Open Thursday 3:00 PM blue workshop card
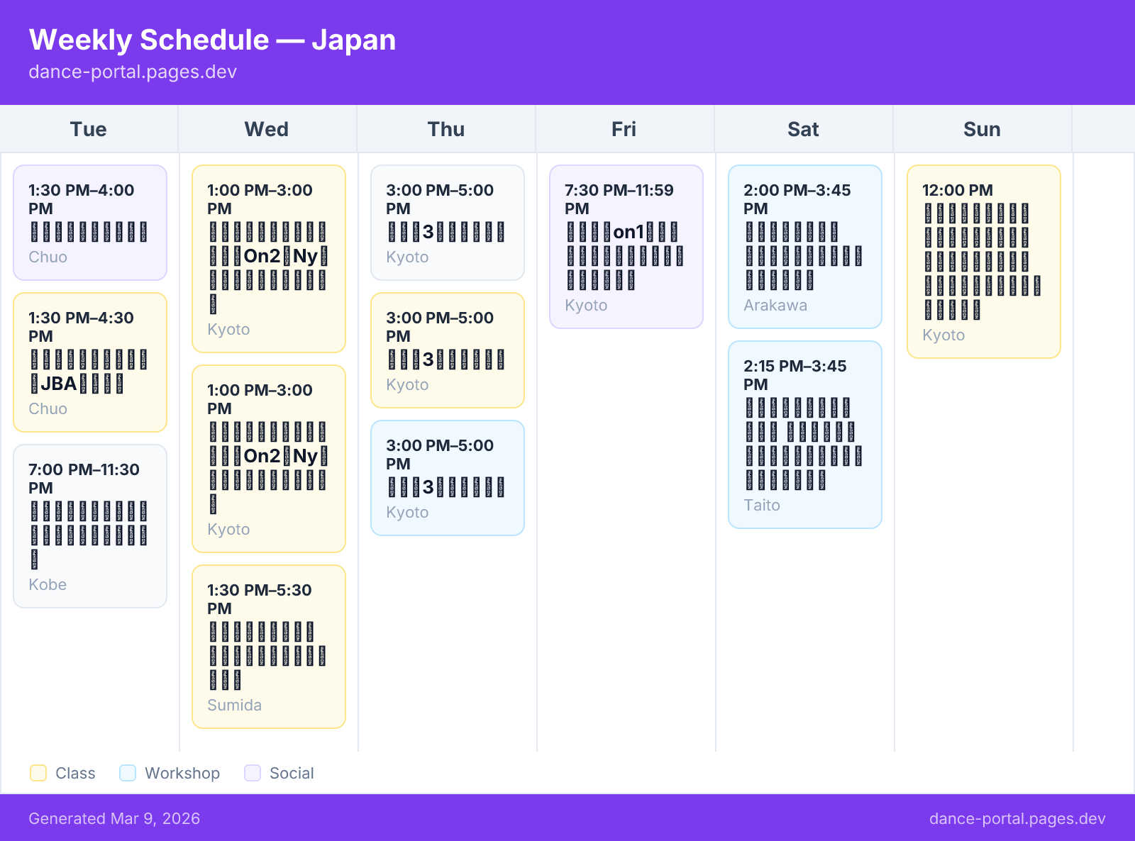This screenshot has width=1135, height=841. 448,478
